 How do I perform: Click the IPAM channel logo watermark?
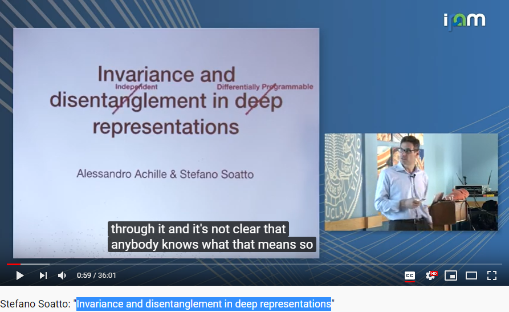(465, 21)
